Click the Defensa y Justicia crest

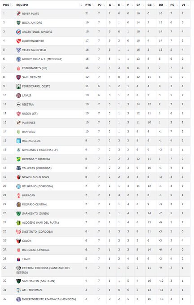click(18, 159)
